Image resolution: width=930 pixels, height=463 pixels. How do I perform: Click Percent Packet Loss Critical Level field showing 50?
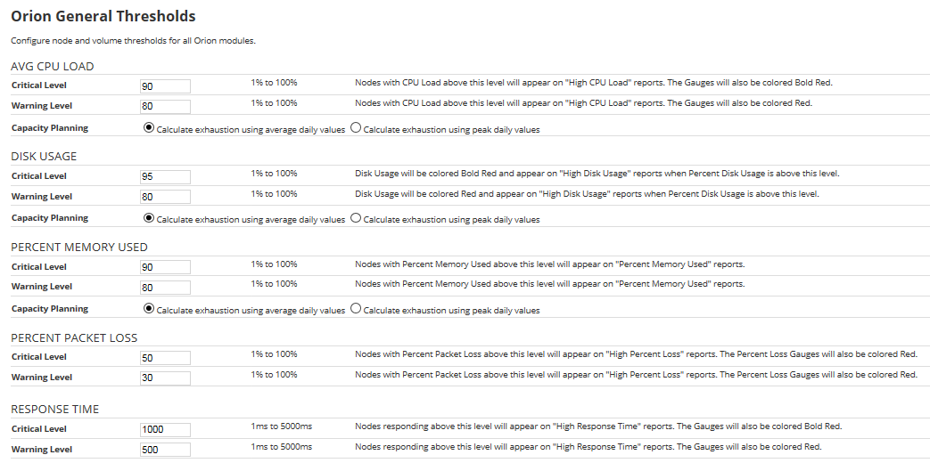(166, 358)
